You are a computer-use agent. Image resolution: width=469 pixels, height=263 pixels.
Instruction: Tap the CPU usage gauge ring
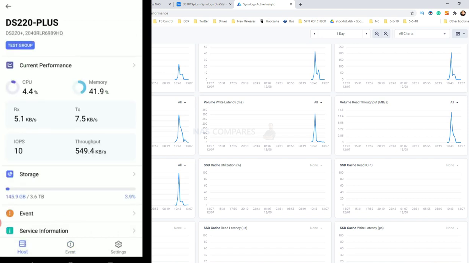tap(13, 87)
